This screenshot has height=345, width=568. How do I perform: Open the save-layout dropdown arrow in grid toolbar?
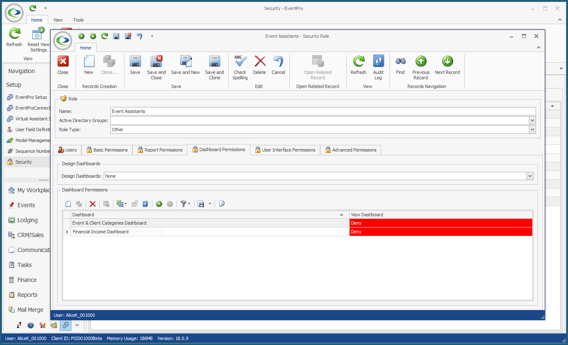pyautogui.click(x=210, y=204)
